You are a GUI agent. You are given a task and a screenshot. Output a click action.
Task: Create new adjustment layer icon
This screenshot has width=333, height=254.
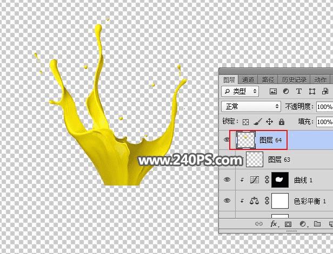click(303, 224)
